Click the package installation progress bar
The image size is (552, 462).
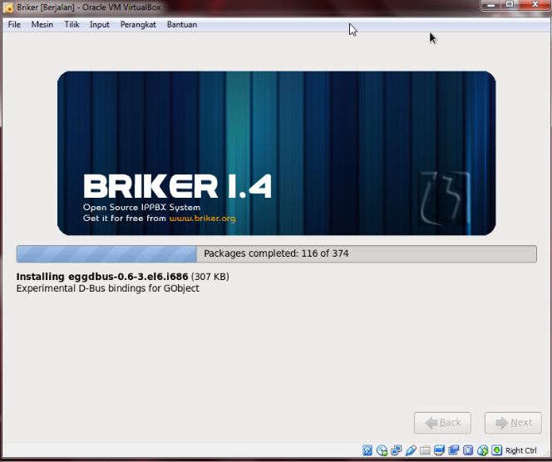(x=276, y=253)
